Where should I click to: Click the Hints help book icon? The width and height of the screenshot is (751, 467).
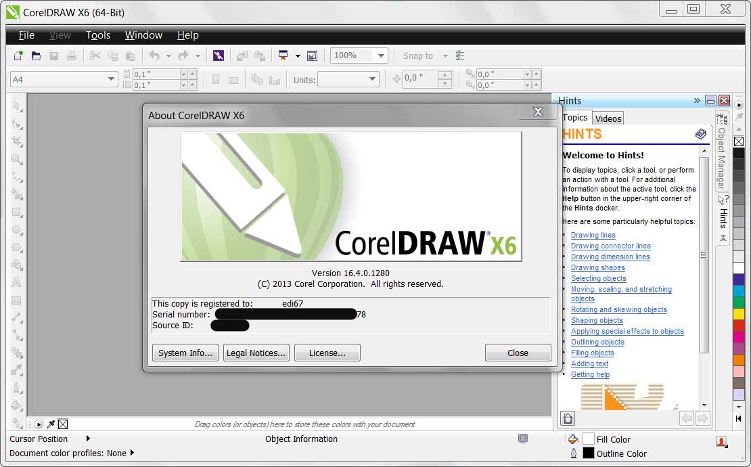click(x=701, y=134)
